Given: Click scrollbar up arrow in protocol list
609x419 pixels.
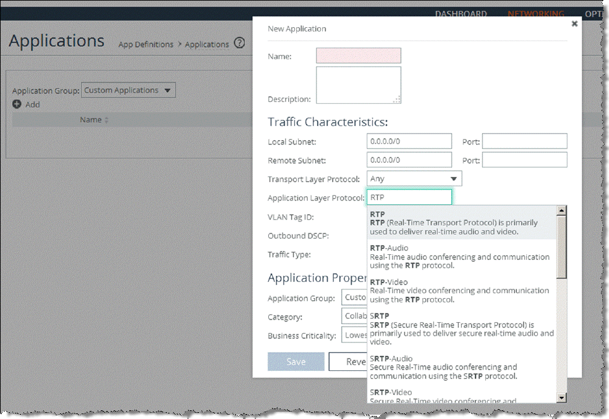Looking at the screenshot, I should click(561, 210).
